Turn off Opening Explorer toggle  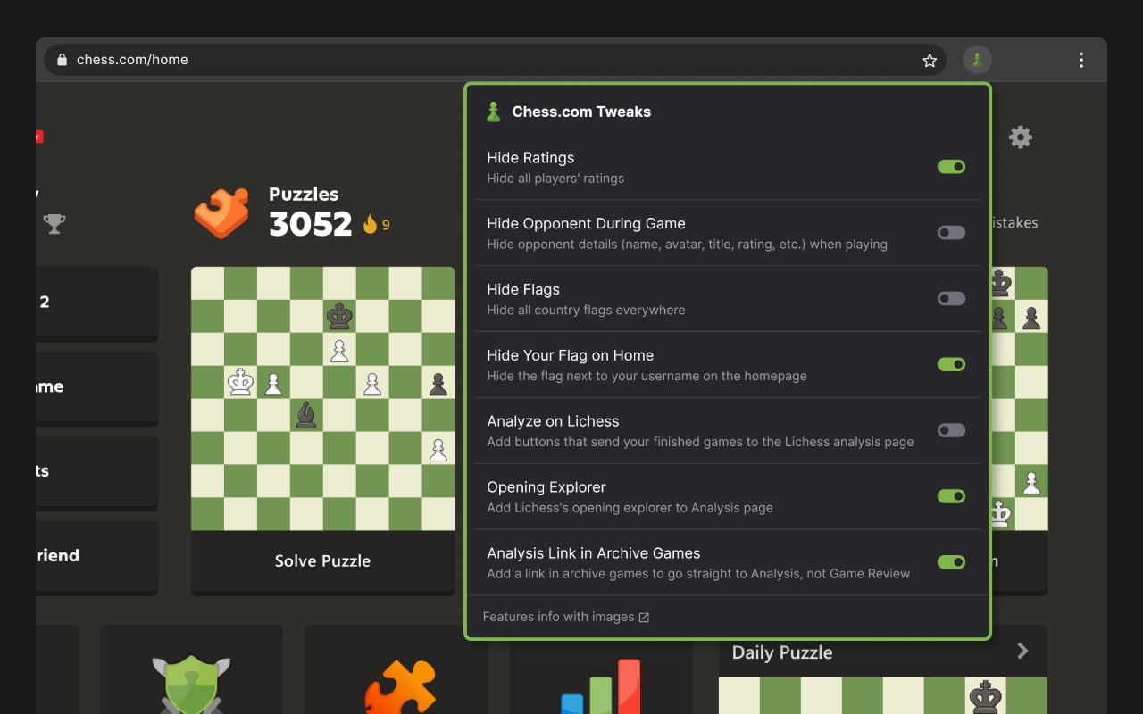pyautogui.click(x=951, y=496)
